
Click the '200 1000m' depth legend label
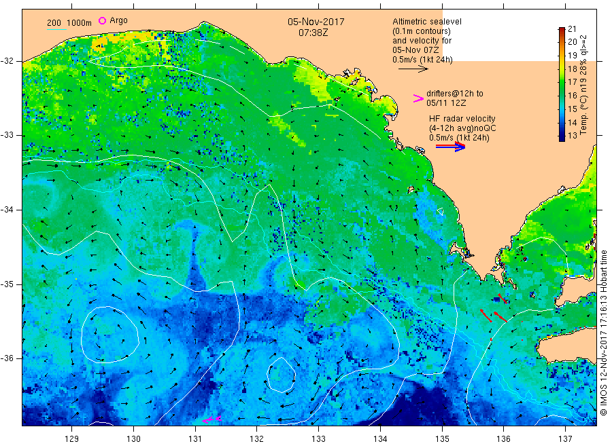point(69,23)
